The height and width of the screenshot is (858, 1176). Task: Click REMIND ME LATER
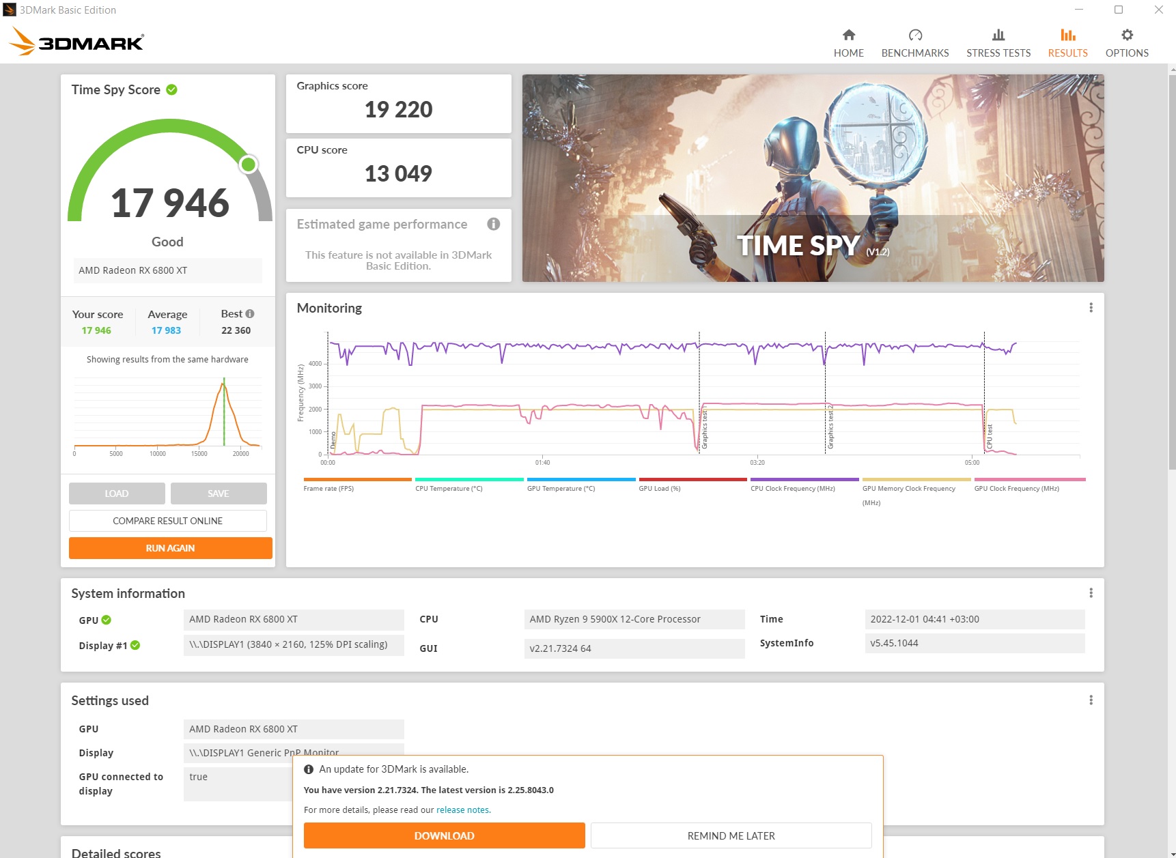coord(731,835)
